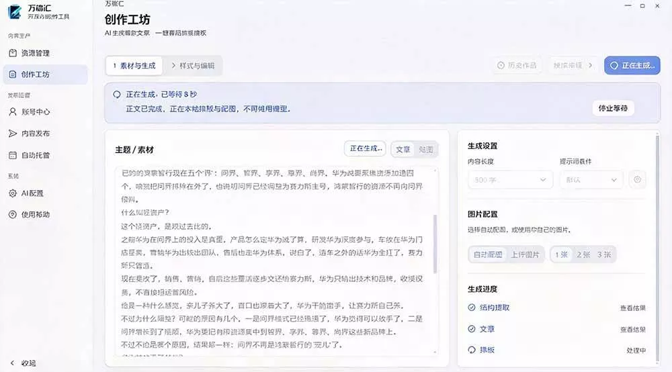Click the 生成进度 heading

click(x=482, y=289)
